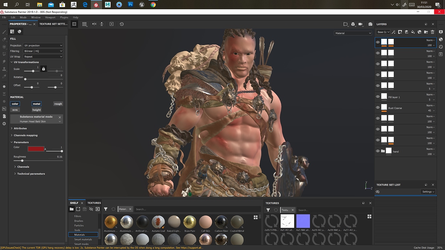Toggle the color channel button
This screenshot has width=445, height=250.
[x=15, y=104]
